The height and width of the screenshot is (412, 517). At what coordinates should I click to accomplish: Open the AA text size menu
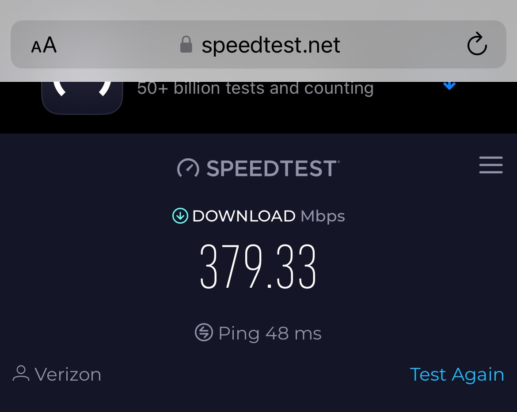[44, 45]
